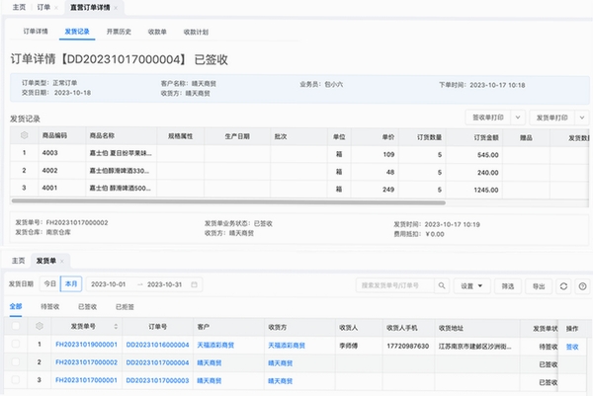Open shipment link FH20231017000002

[x=86, y=362]
